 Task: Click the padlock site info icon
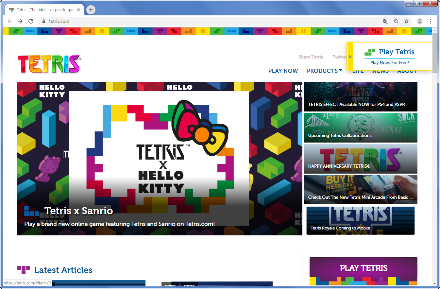(44, 21)
